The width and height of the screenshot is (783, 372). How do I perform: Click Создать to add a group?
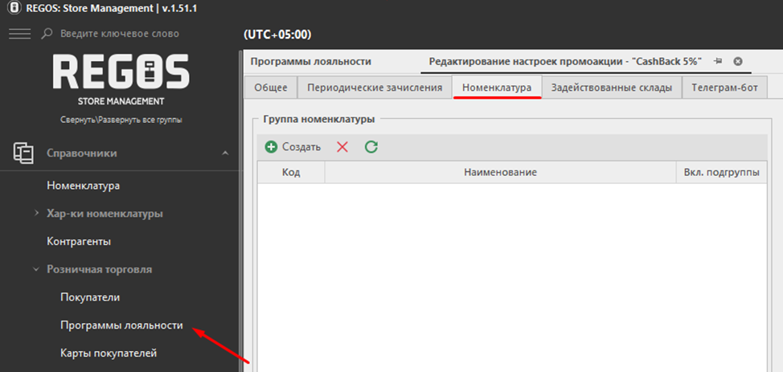coord(293,147)
